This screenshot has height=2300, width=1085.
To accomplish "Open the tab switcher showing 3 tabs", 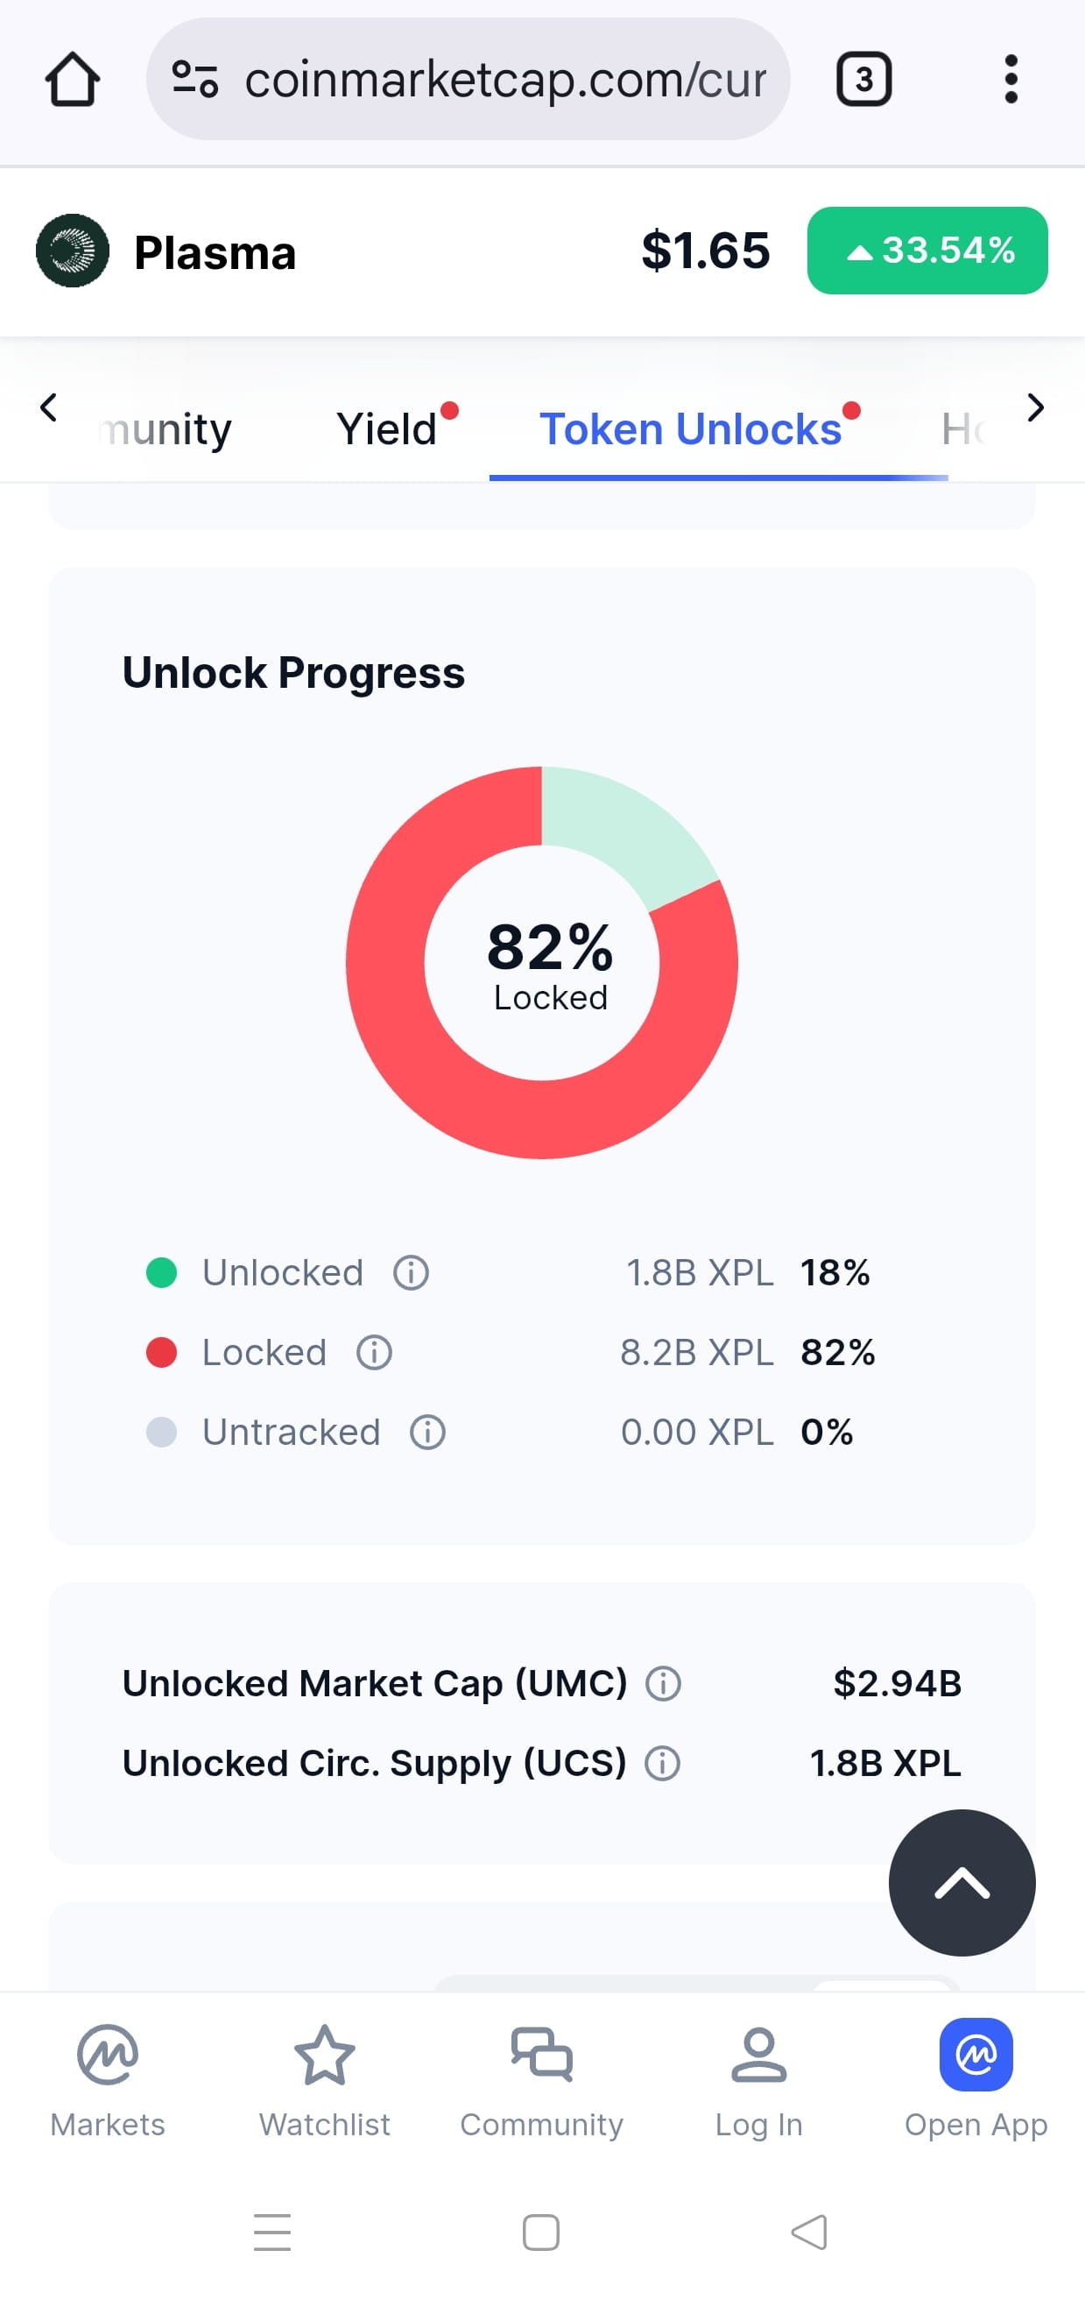I will click(863, 80).
